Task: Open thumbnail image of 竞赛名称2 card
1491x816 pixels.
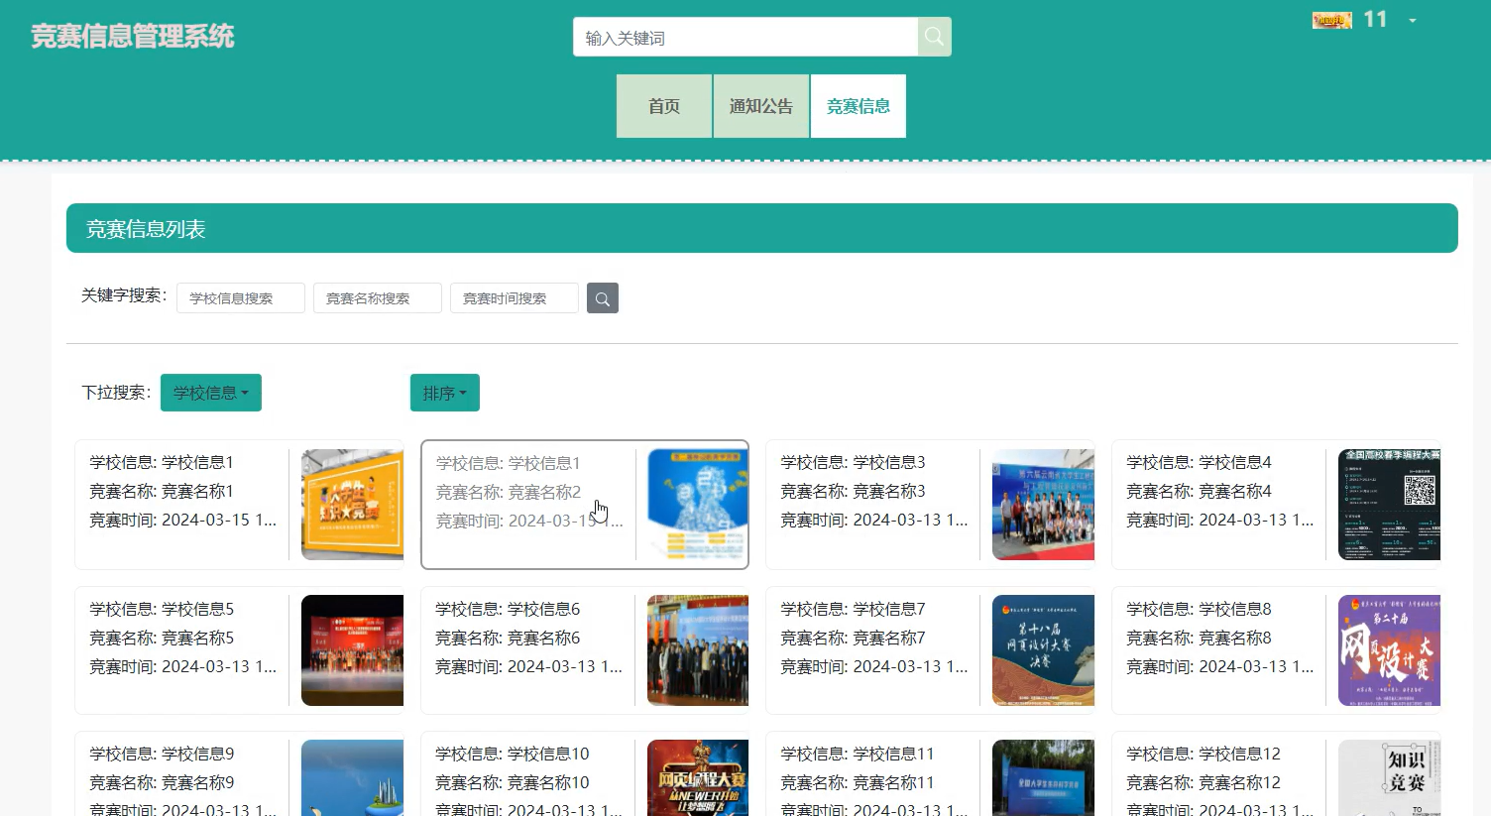Action: 698,505
